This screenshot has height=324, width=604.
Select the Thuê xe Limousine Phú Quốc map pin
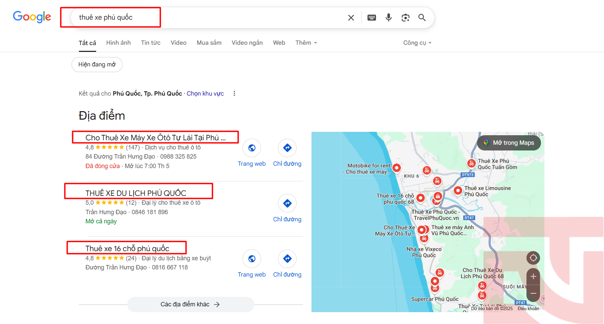tap(458, 190)
